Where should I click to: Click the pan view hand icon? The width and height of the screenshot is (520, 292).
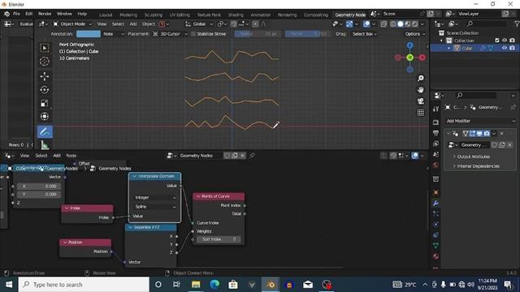(x=421, y=90)
